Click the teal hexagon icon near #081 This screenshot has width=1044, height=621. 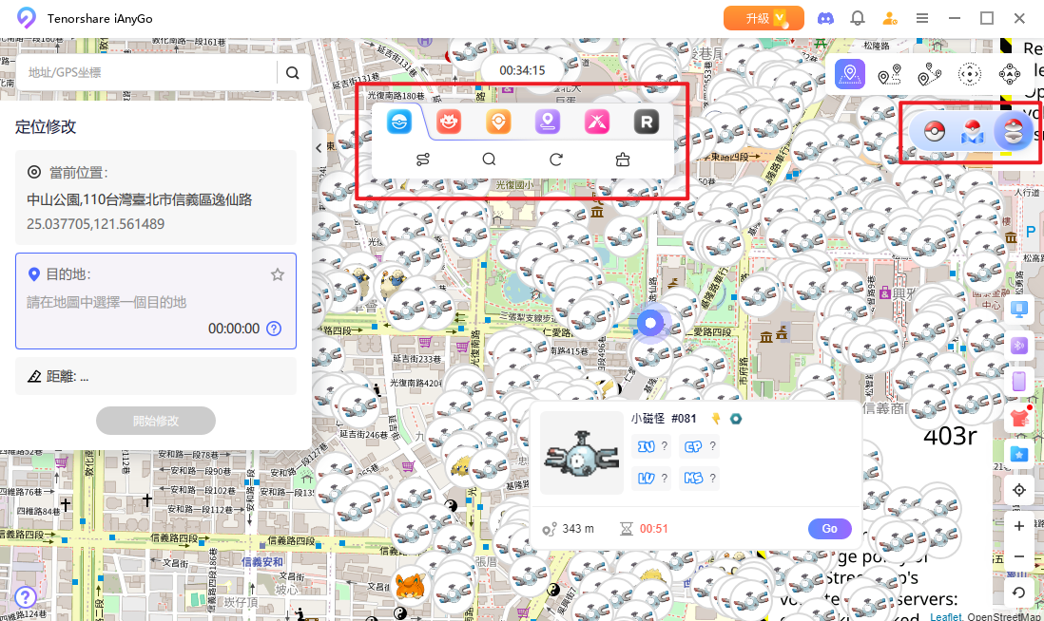click(736, 418)
